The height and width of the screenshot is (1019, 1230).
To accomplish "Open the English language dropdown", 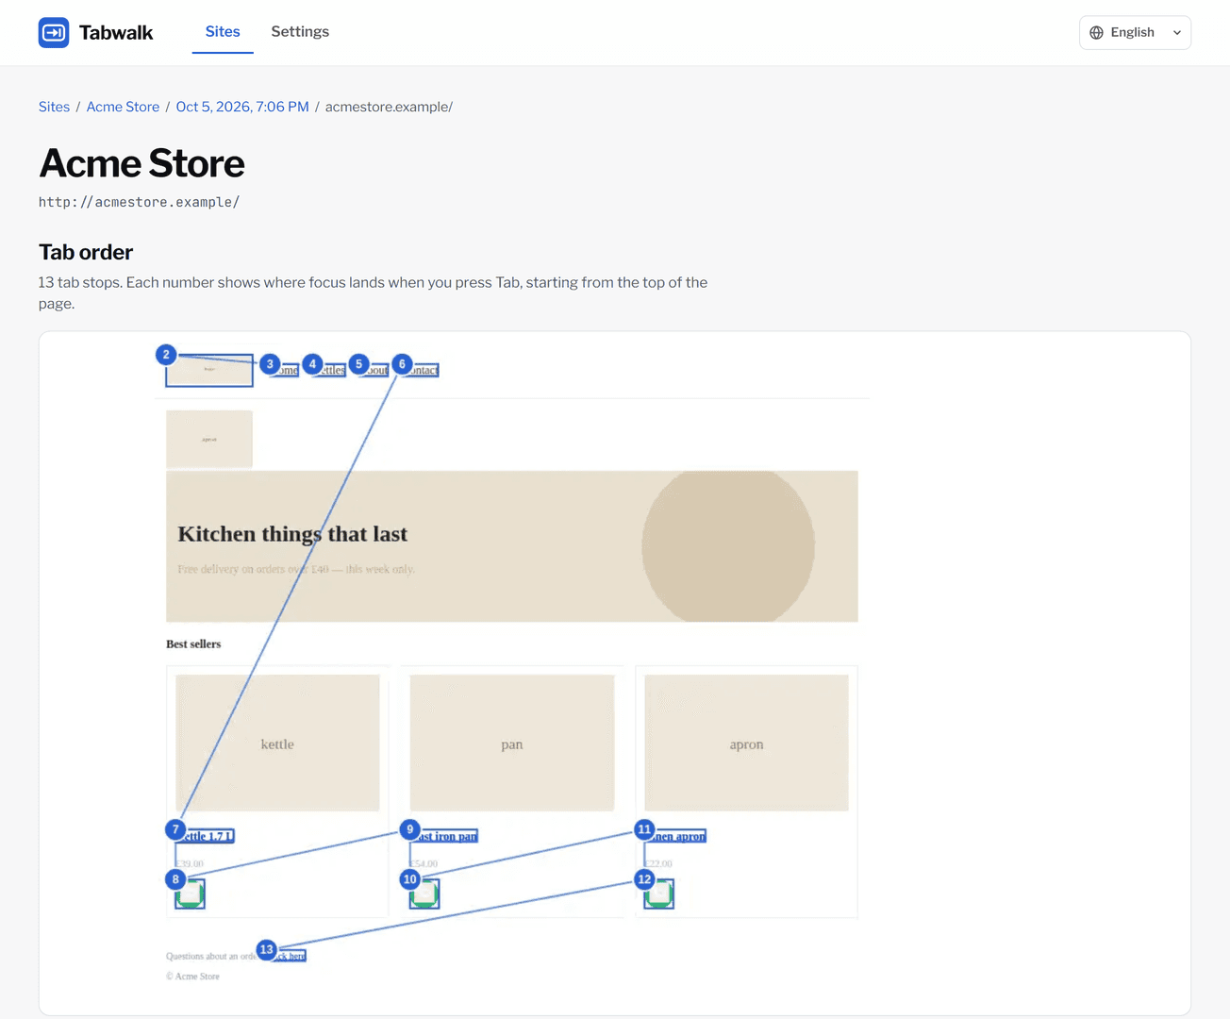I will pyautogui.click(x=1135, y=32).
